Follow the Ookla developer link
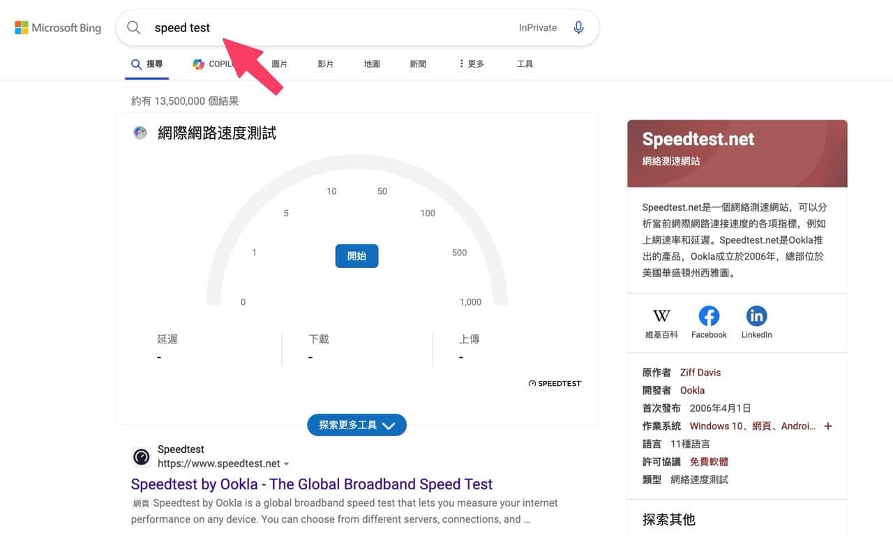 click(x=692, y=390)
